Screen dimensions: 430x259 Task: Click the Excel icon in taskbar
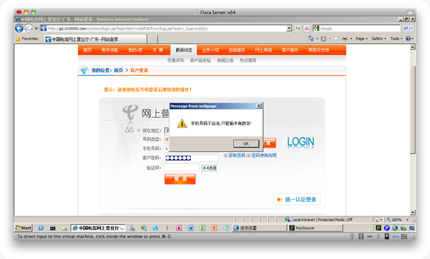202,228
